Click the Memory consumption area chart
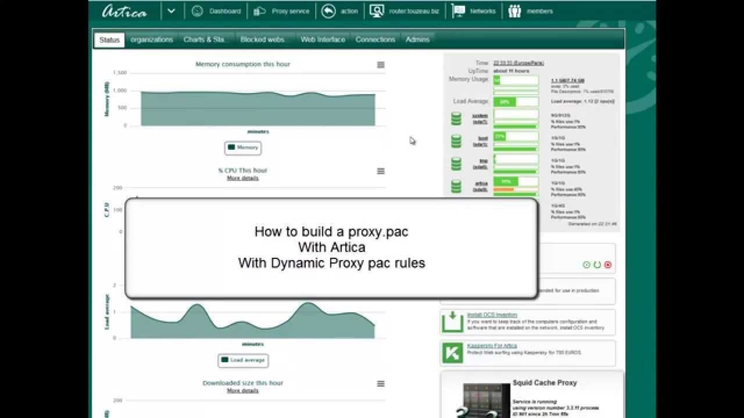This screenshot has height=418, width=744. coord(257,109)
